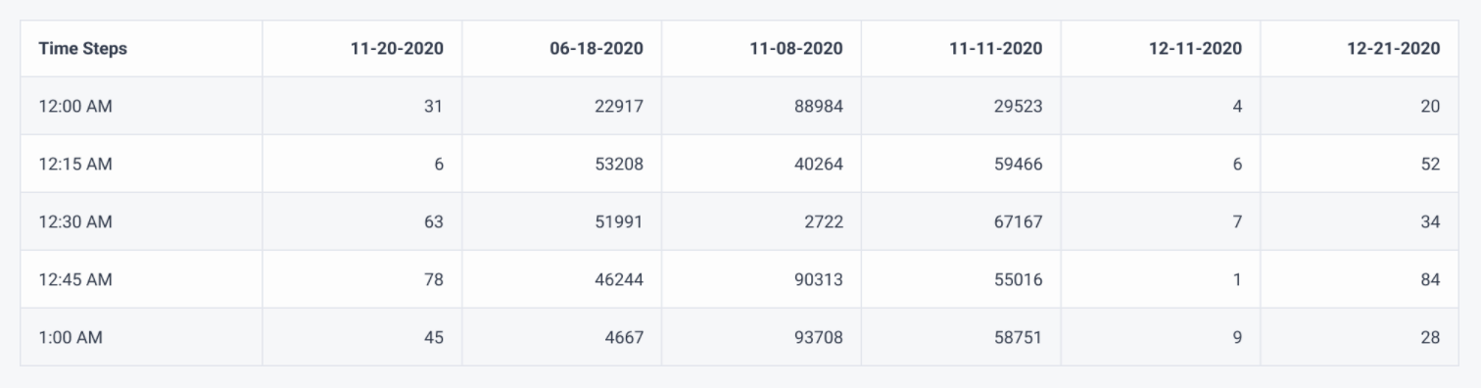Viewport: 1481px width, 388px height.
Task: Select the cell with value 2722
Action: pyautogui.click(x=762, y=221)
